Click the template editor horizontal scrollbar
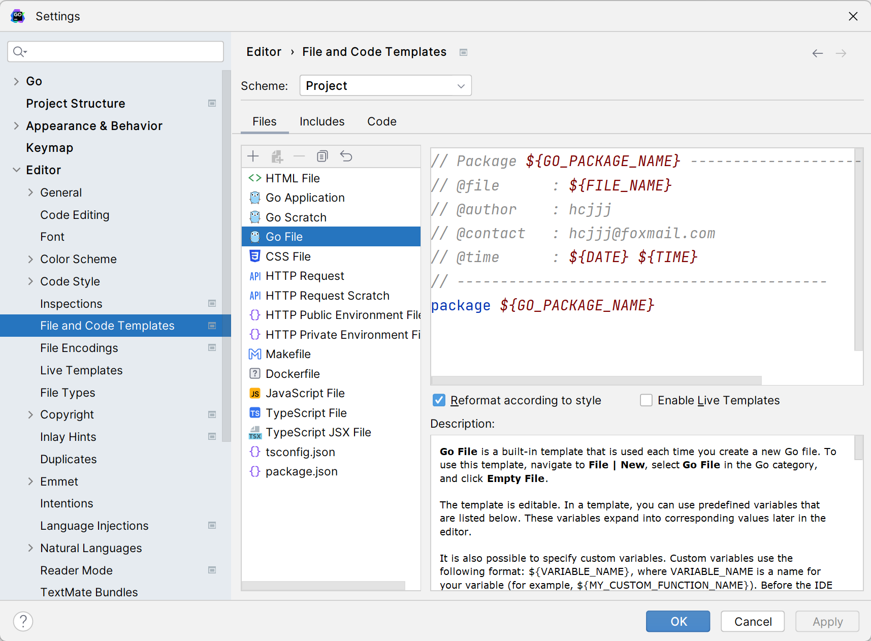The image size is (871, 641). pos(596,380)
